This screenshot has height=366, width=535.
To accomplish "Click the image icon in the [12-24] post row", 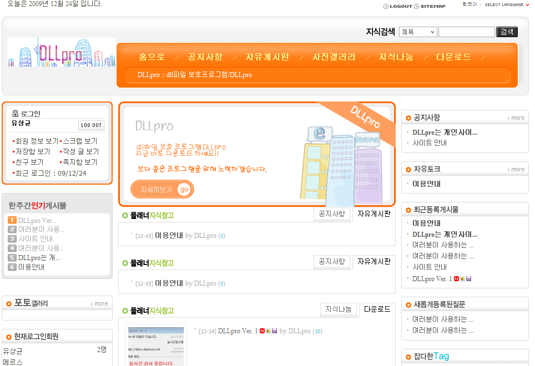I will [x=269, y=331].
